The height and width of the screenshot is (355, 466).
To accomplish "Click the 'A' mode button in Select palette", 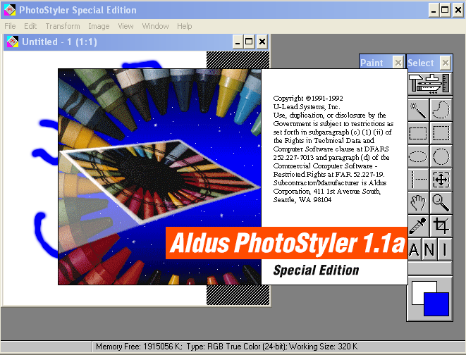I will click(x=415, y=249).
